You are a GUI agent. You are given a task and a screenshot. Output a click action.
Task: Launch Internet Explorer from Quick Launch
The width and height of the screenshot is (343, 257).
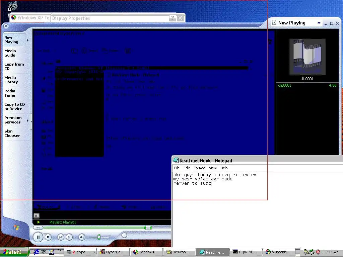(36, 252)
